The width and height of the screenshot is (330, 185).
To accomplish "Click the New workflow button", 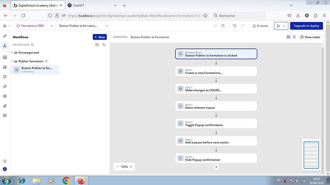I will coord(100,37).
